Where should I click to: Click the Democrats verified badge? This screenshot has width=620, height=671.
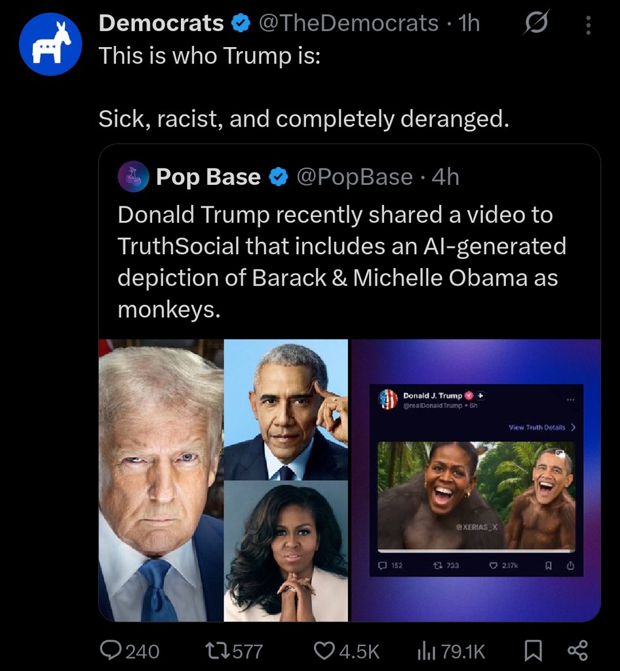point(241,22)
